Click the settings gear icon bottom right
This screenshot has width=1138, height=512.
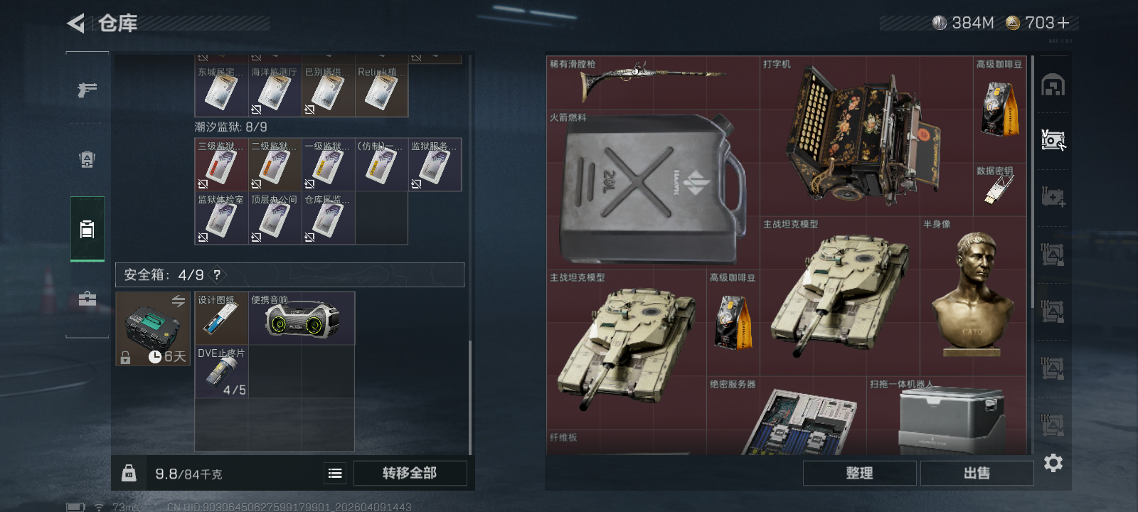[x=1053, y=463]
